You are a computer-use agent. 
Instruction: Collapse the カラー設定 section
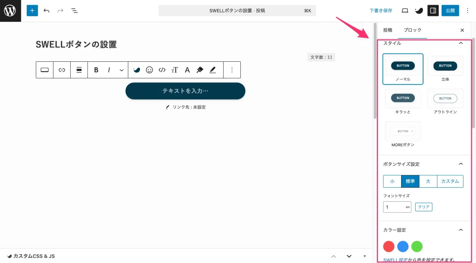click(x=461, y=230)
